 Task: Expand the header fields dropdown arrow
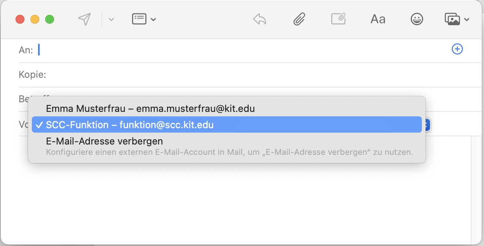[153, 20]
